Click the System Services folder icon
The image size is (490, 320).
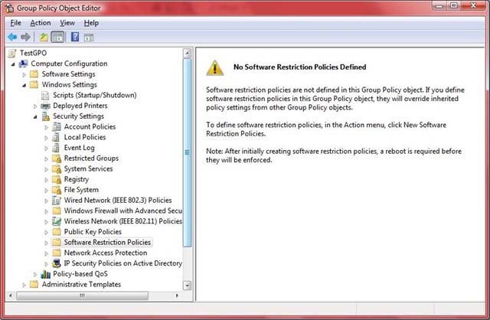click(x=57, y=169)
